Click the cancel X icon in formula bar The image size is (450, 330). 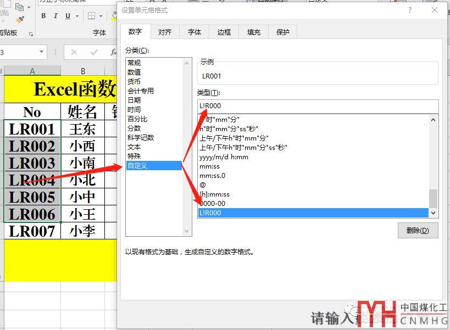(74, 52)
